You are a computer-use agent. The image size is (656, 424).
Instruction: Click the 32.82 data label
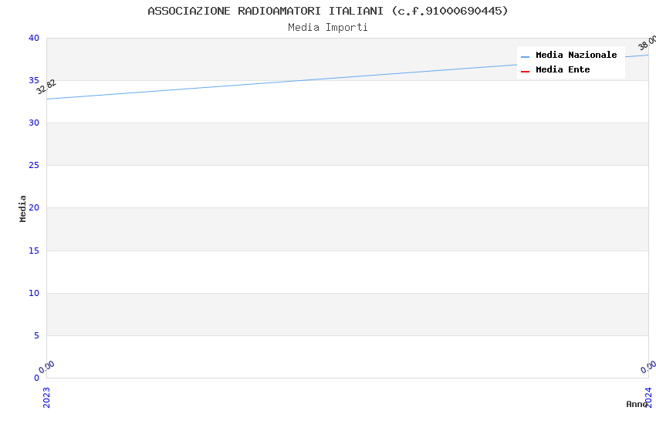[46, 87]
